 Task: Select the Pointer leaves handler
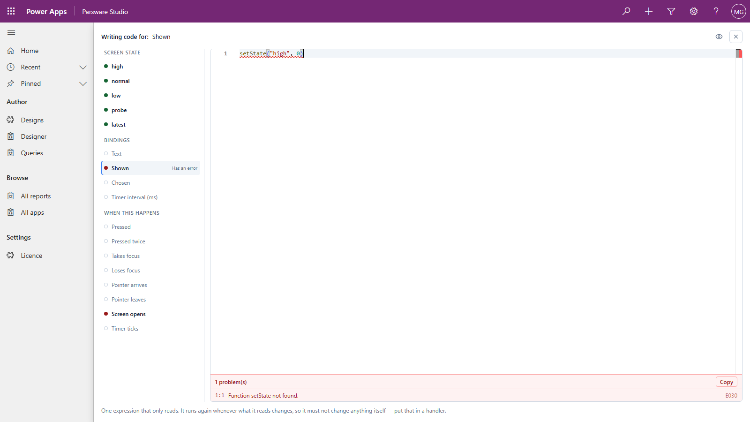pos(150,300)
